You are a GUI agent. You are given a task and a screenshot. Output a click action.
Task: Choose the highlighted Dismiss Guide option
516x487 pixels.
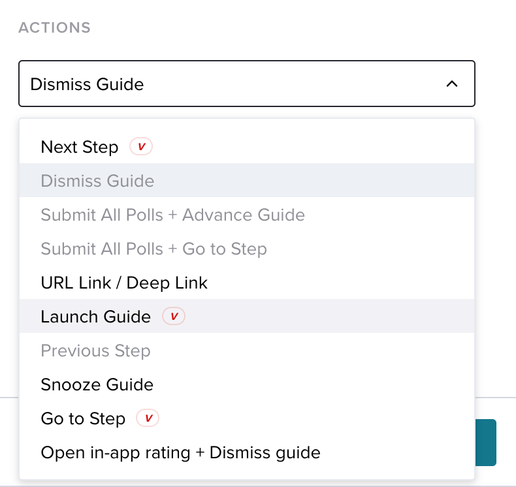pyautogui.click(x=247, y=181)
